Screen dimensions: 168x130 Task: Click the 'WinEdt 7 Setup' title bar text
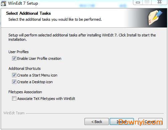23,3
